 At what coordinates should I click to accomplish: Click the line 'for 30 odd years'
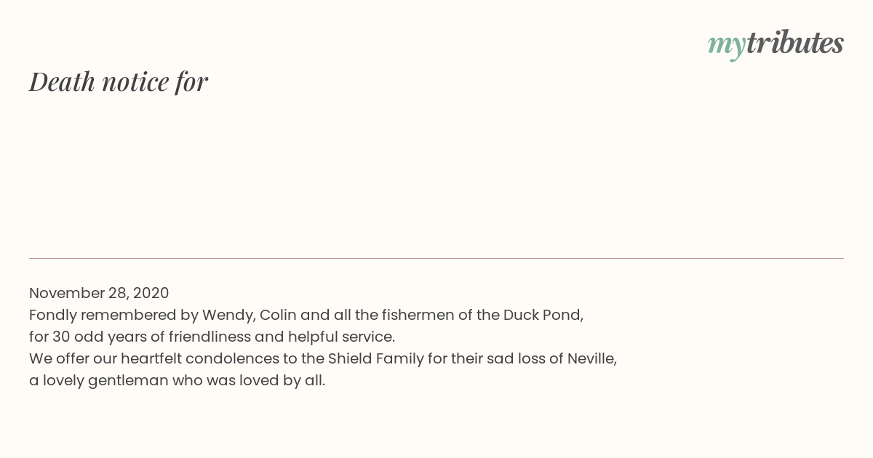pos(212,337)
